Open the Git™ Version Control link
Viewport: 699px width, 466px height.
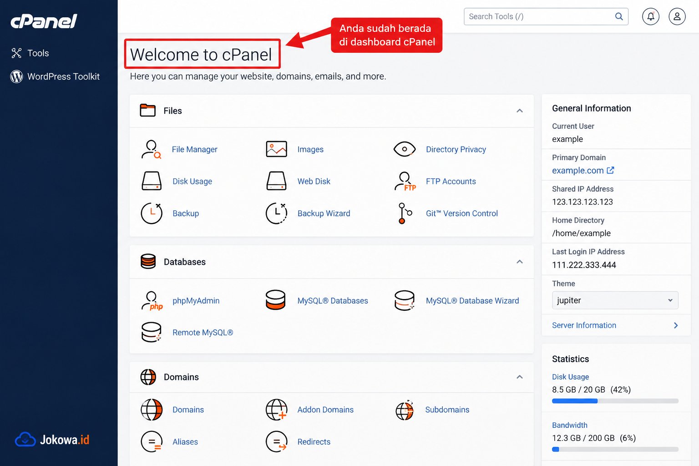point(462,213)
